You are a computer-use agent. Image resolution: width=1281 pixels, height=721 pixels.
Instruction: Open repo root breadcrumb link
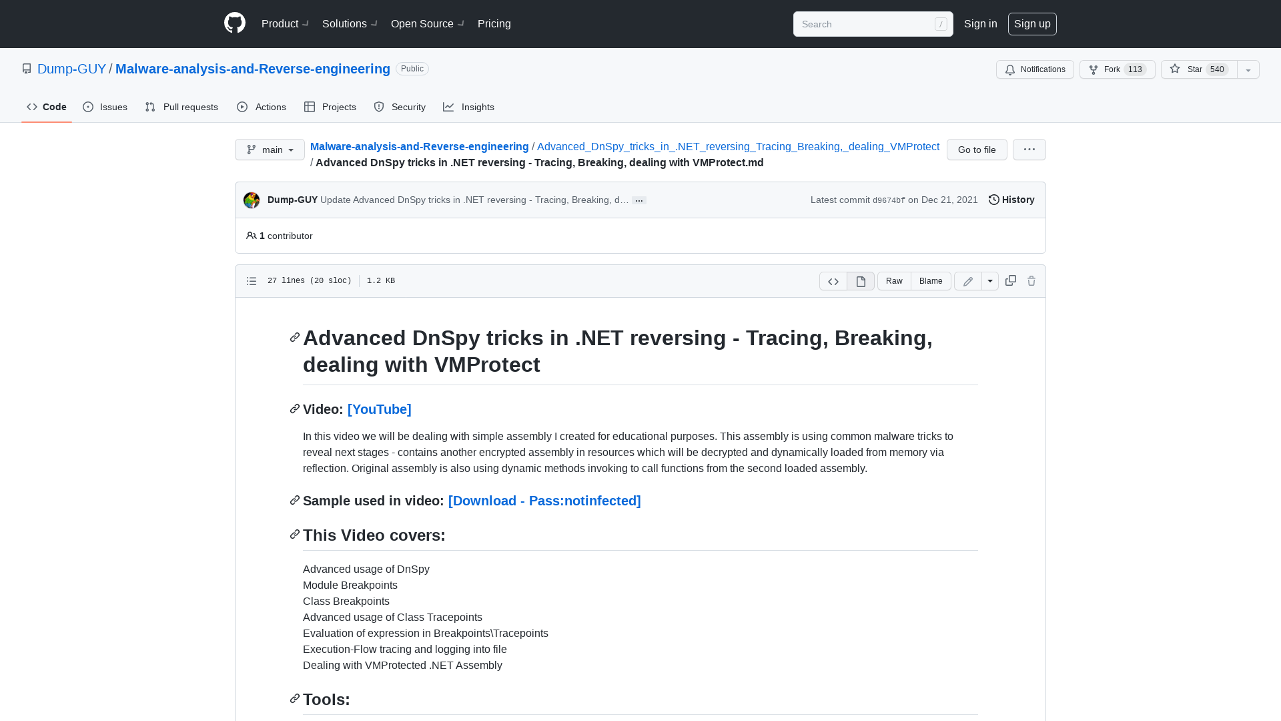pyautogui.click(x=419, y=146)
